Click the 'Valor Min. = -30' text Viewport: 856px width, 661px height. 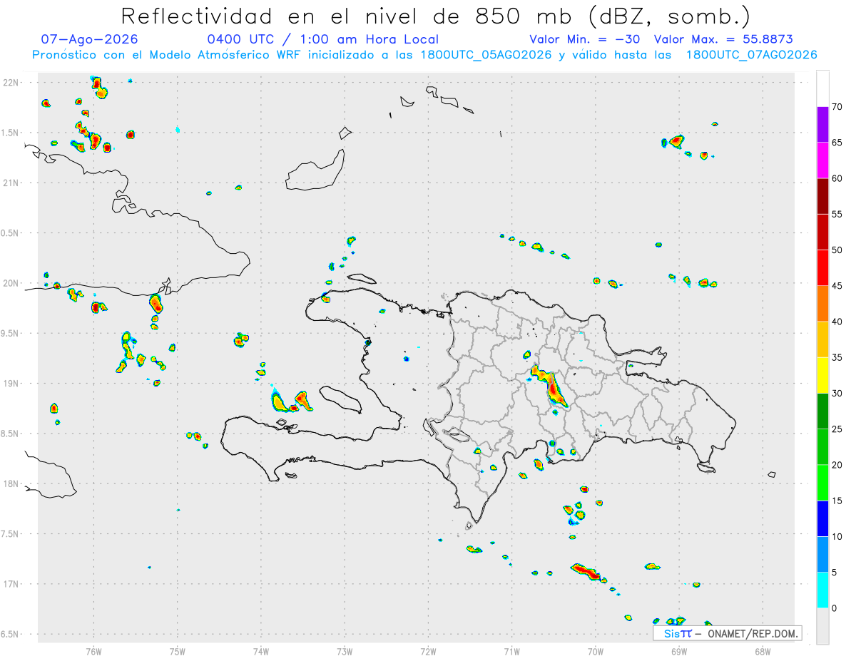tap(586, 39)
